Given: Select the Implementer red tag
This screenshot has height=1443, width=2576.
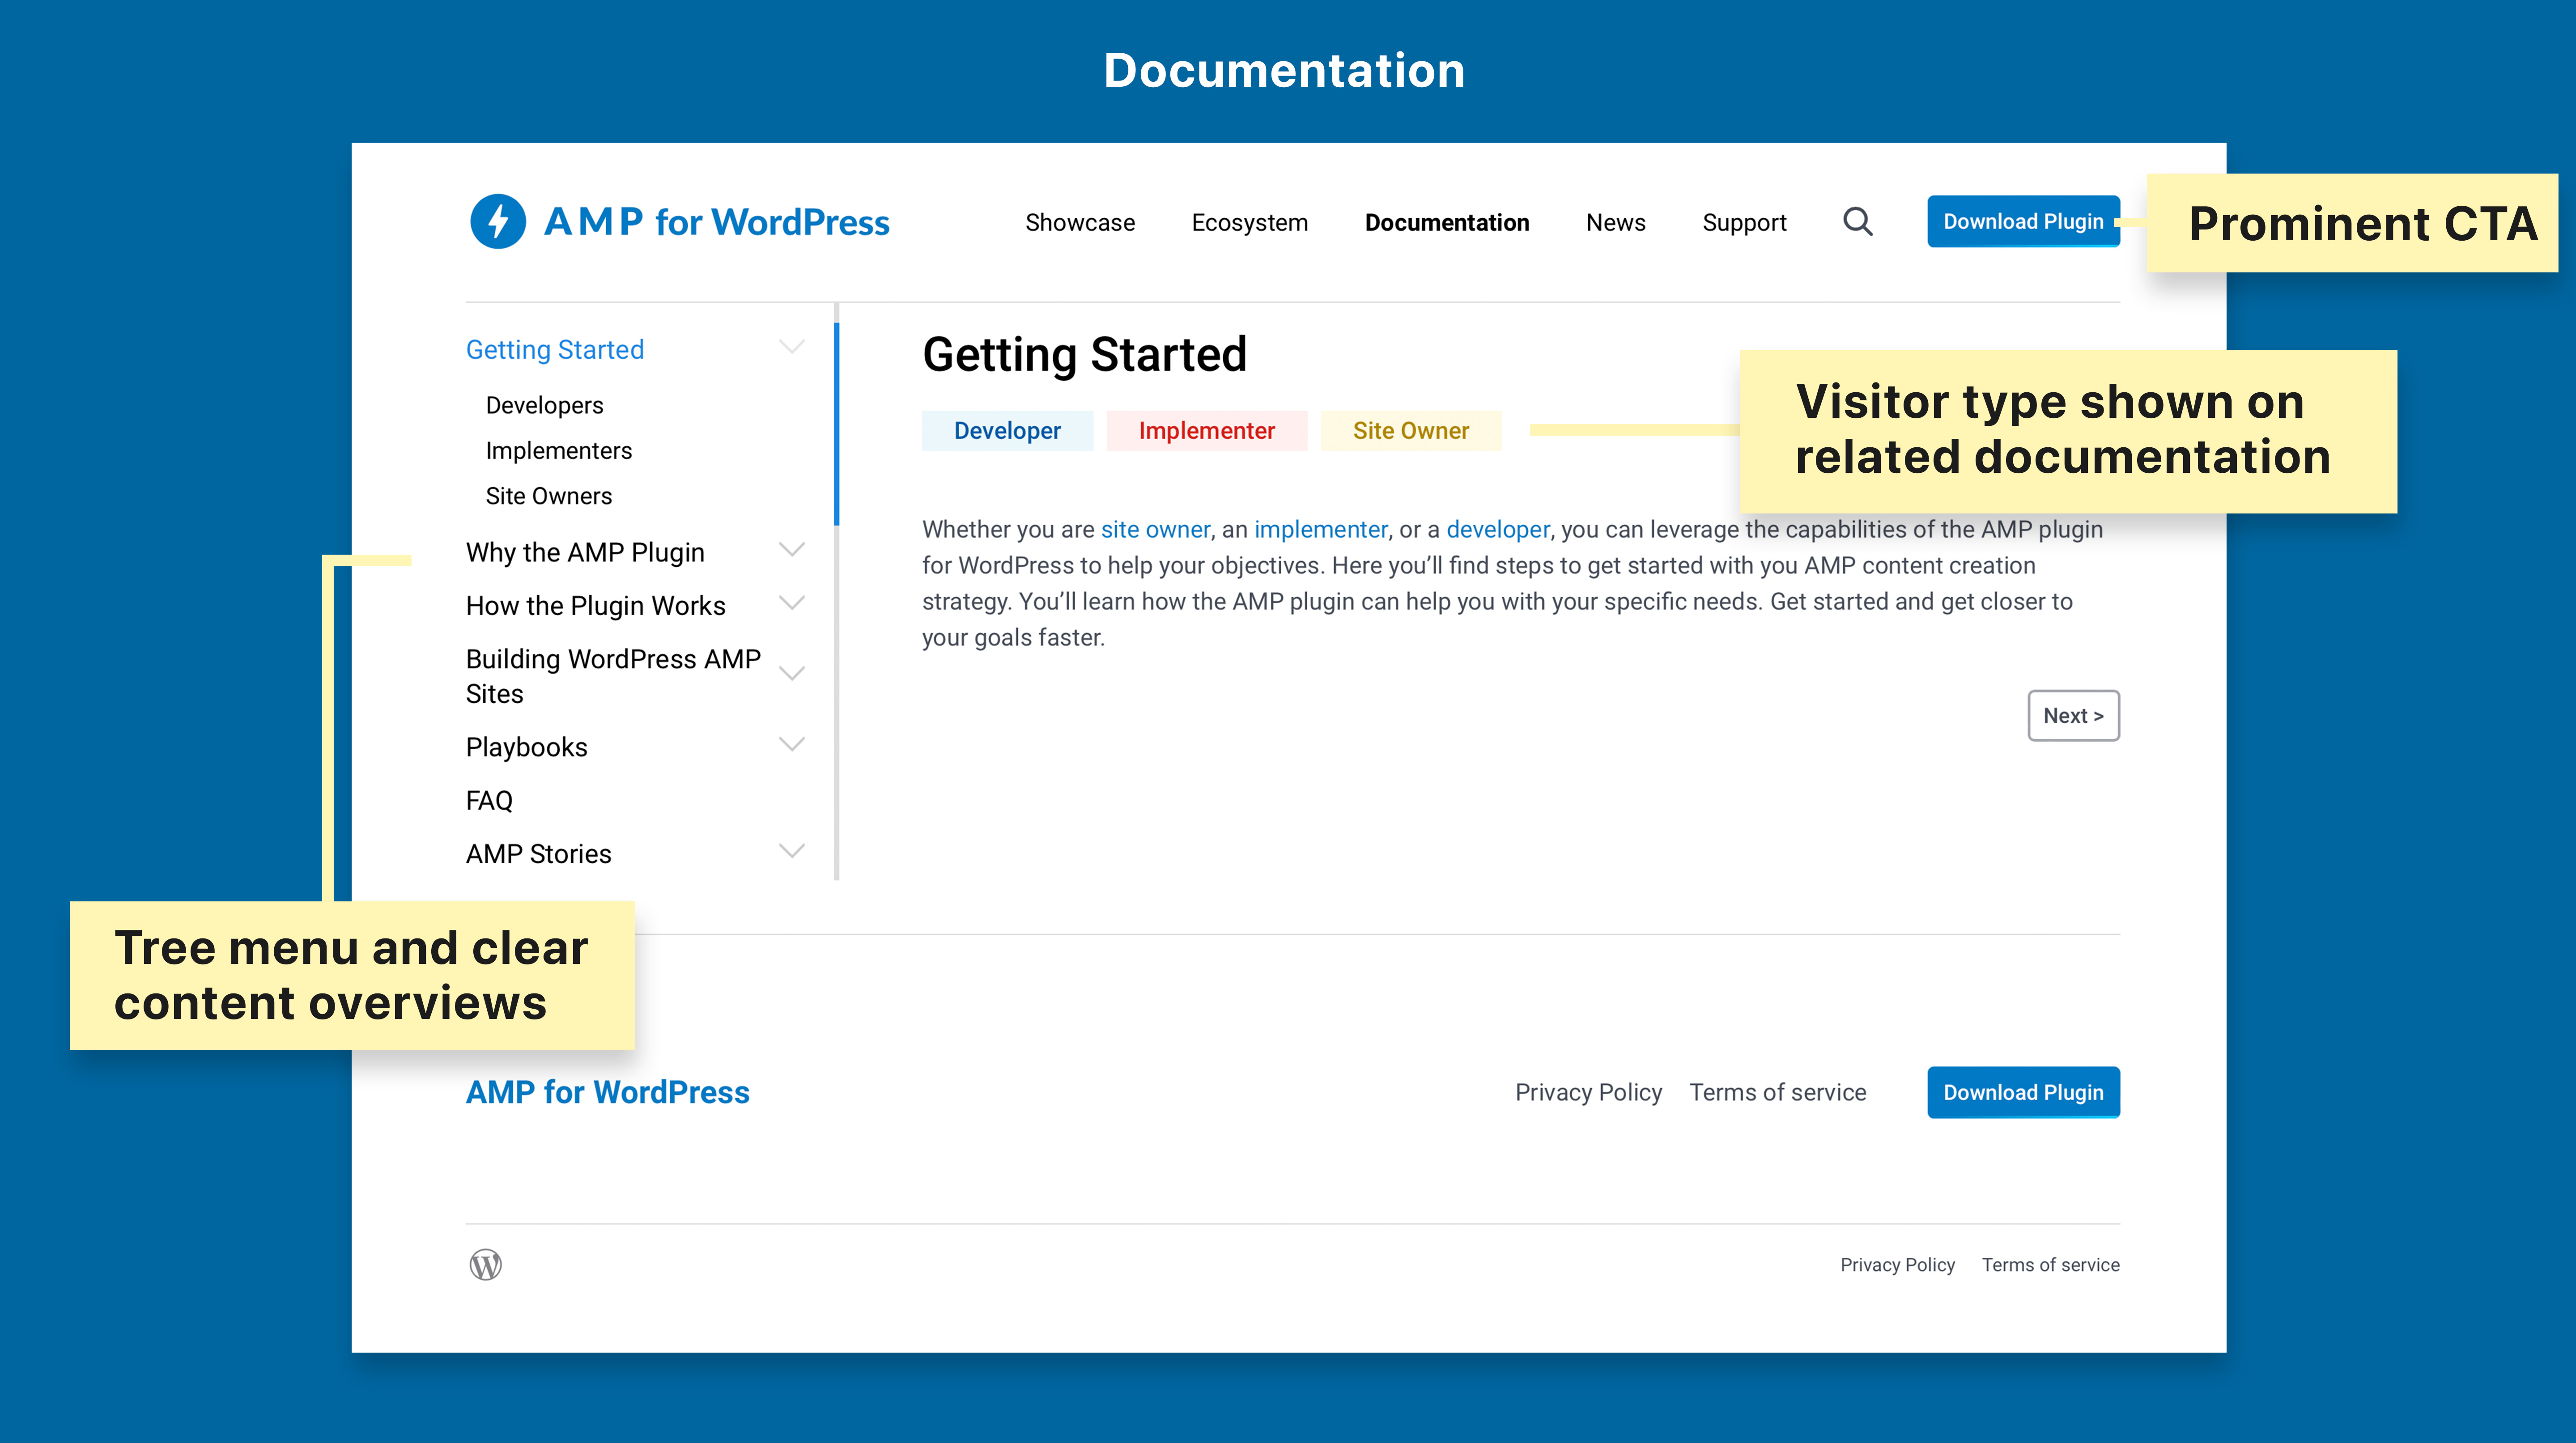Looking at the screenshot, I should tap(1206, 431).
